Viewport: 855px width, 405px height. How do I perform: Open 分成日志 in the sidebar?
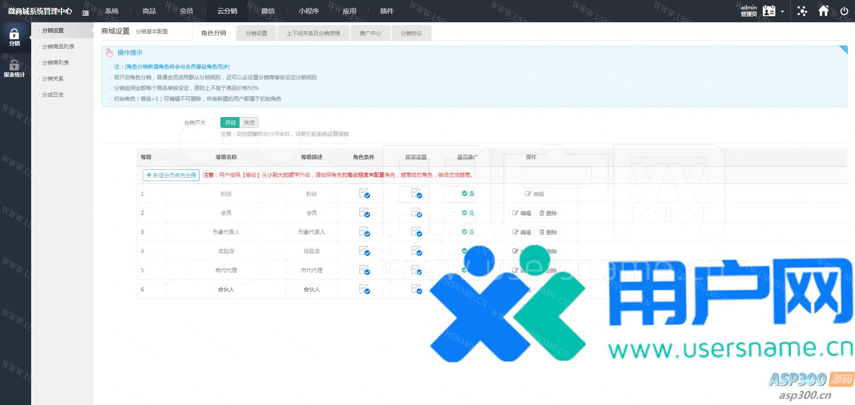[53, 94]
